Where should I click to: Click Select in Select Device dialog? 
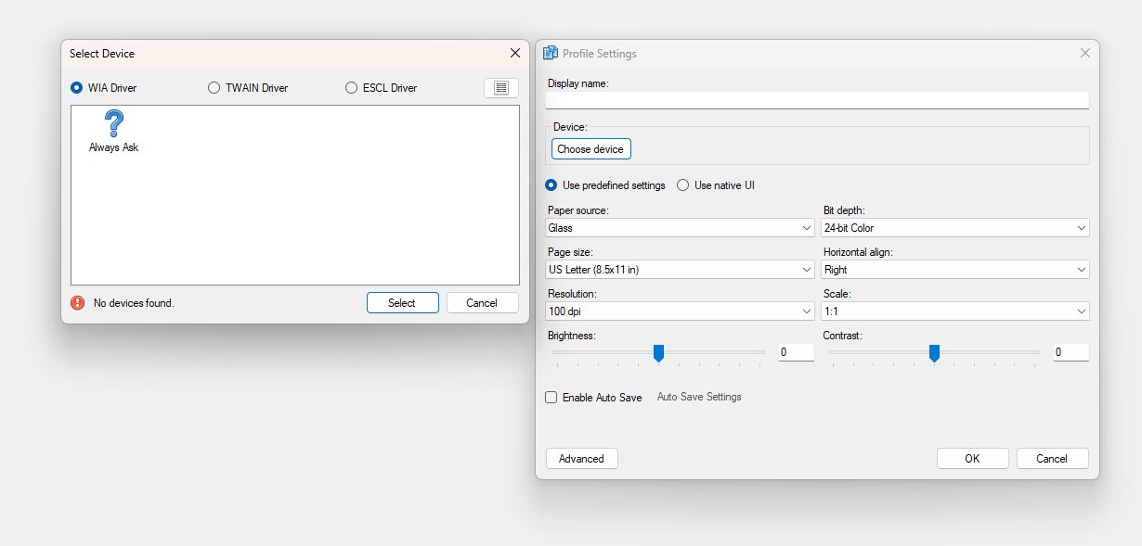coord(402,303)
